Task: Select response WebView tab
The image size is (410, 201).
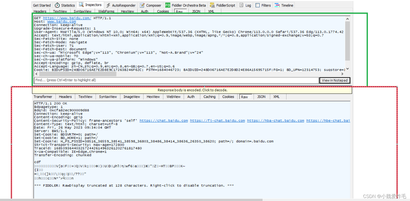Action: point(173,97)
